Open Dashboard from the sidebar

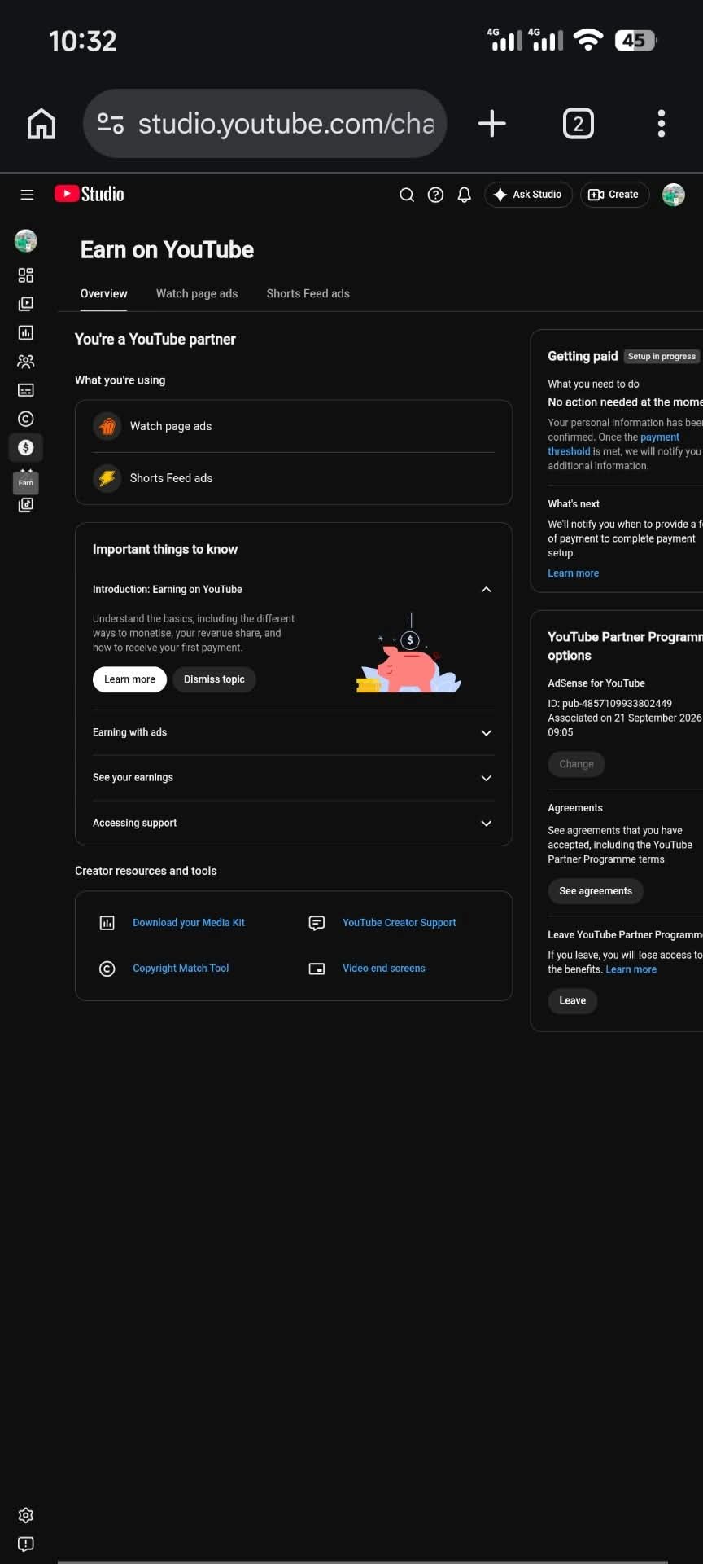pyautogui.click(x=26, y=275)
